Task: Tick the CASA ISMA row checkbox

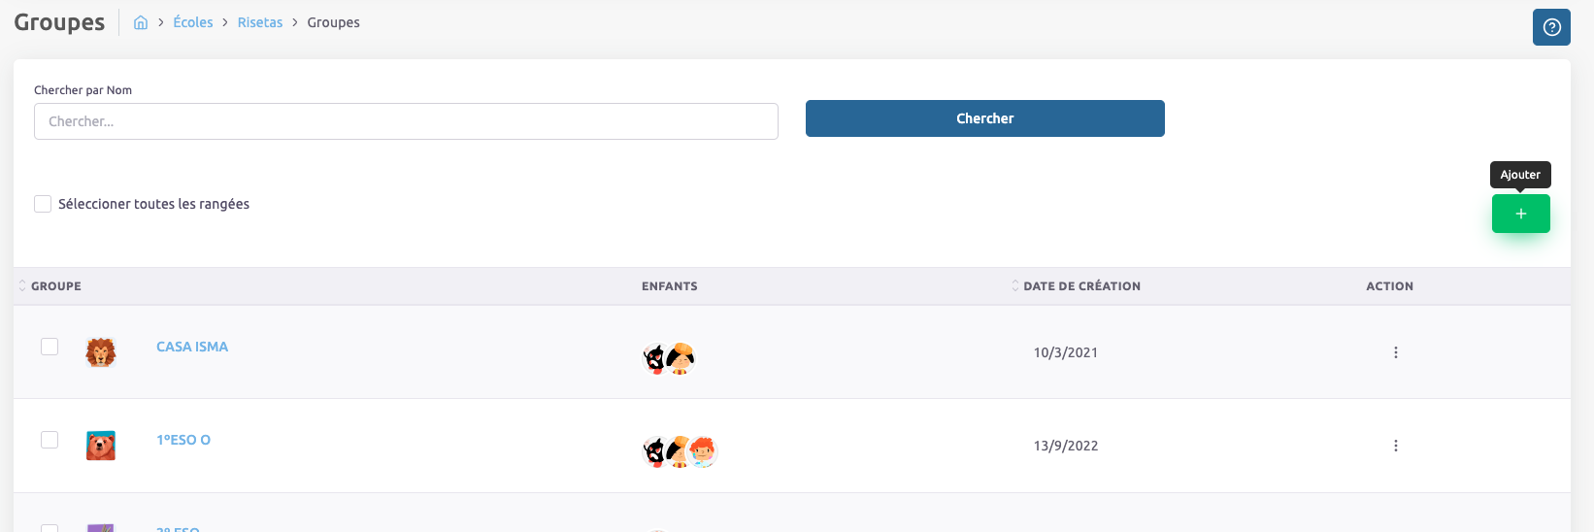Action: 50,347
